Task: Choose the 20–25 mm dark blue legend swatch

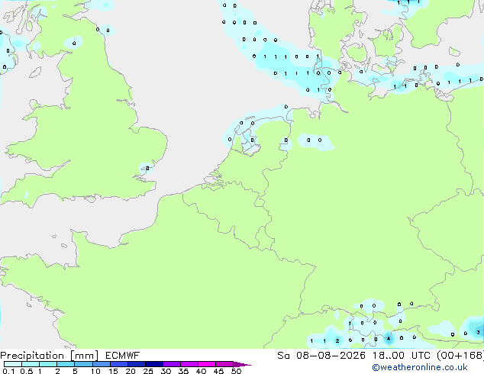Action: (x=136, y=364)
